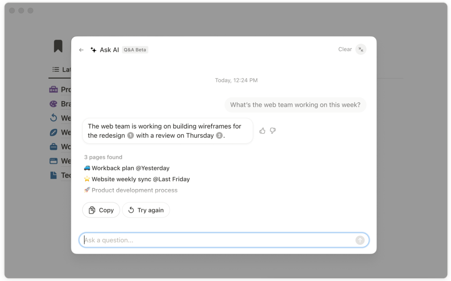
Task: Give the answer a thumbs up
Action: click(262, 131)
